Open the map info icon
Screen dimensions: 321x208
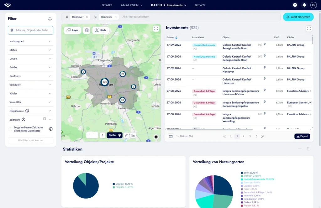pyautogui.click(x=156, y=137)
